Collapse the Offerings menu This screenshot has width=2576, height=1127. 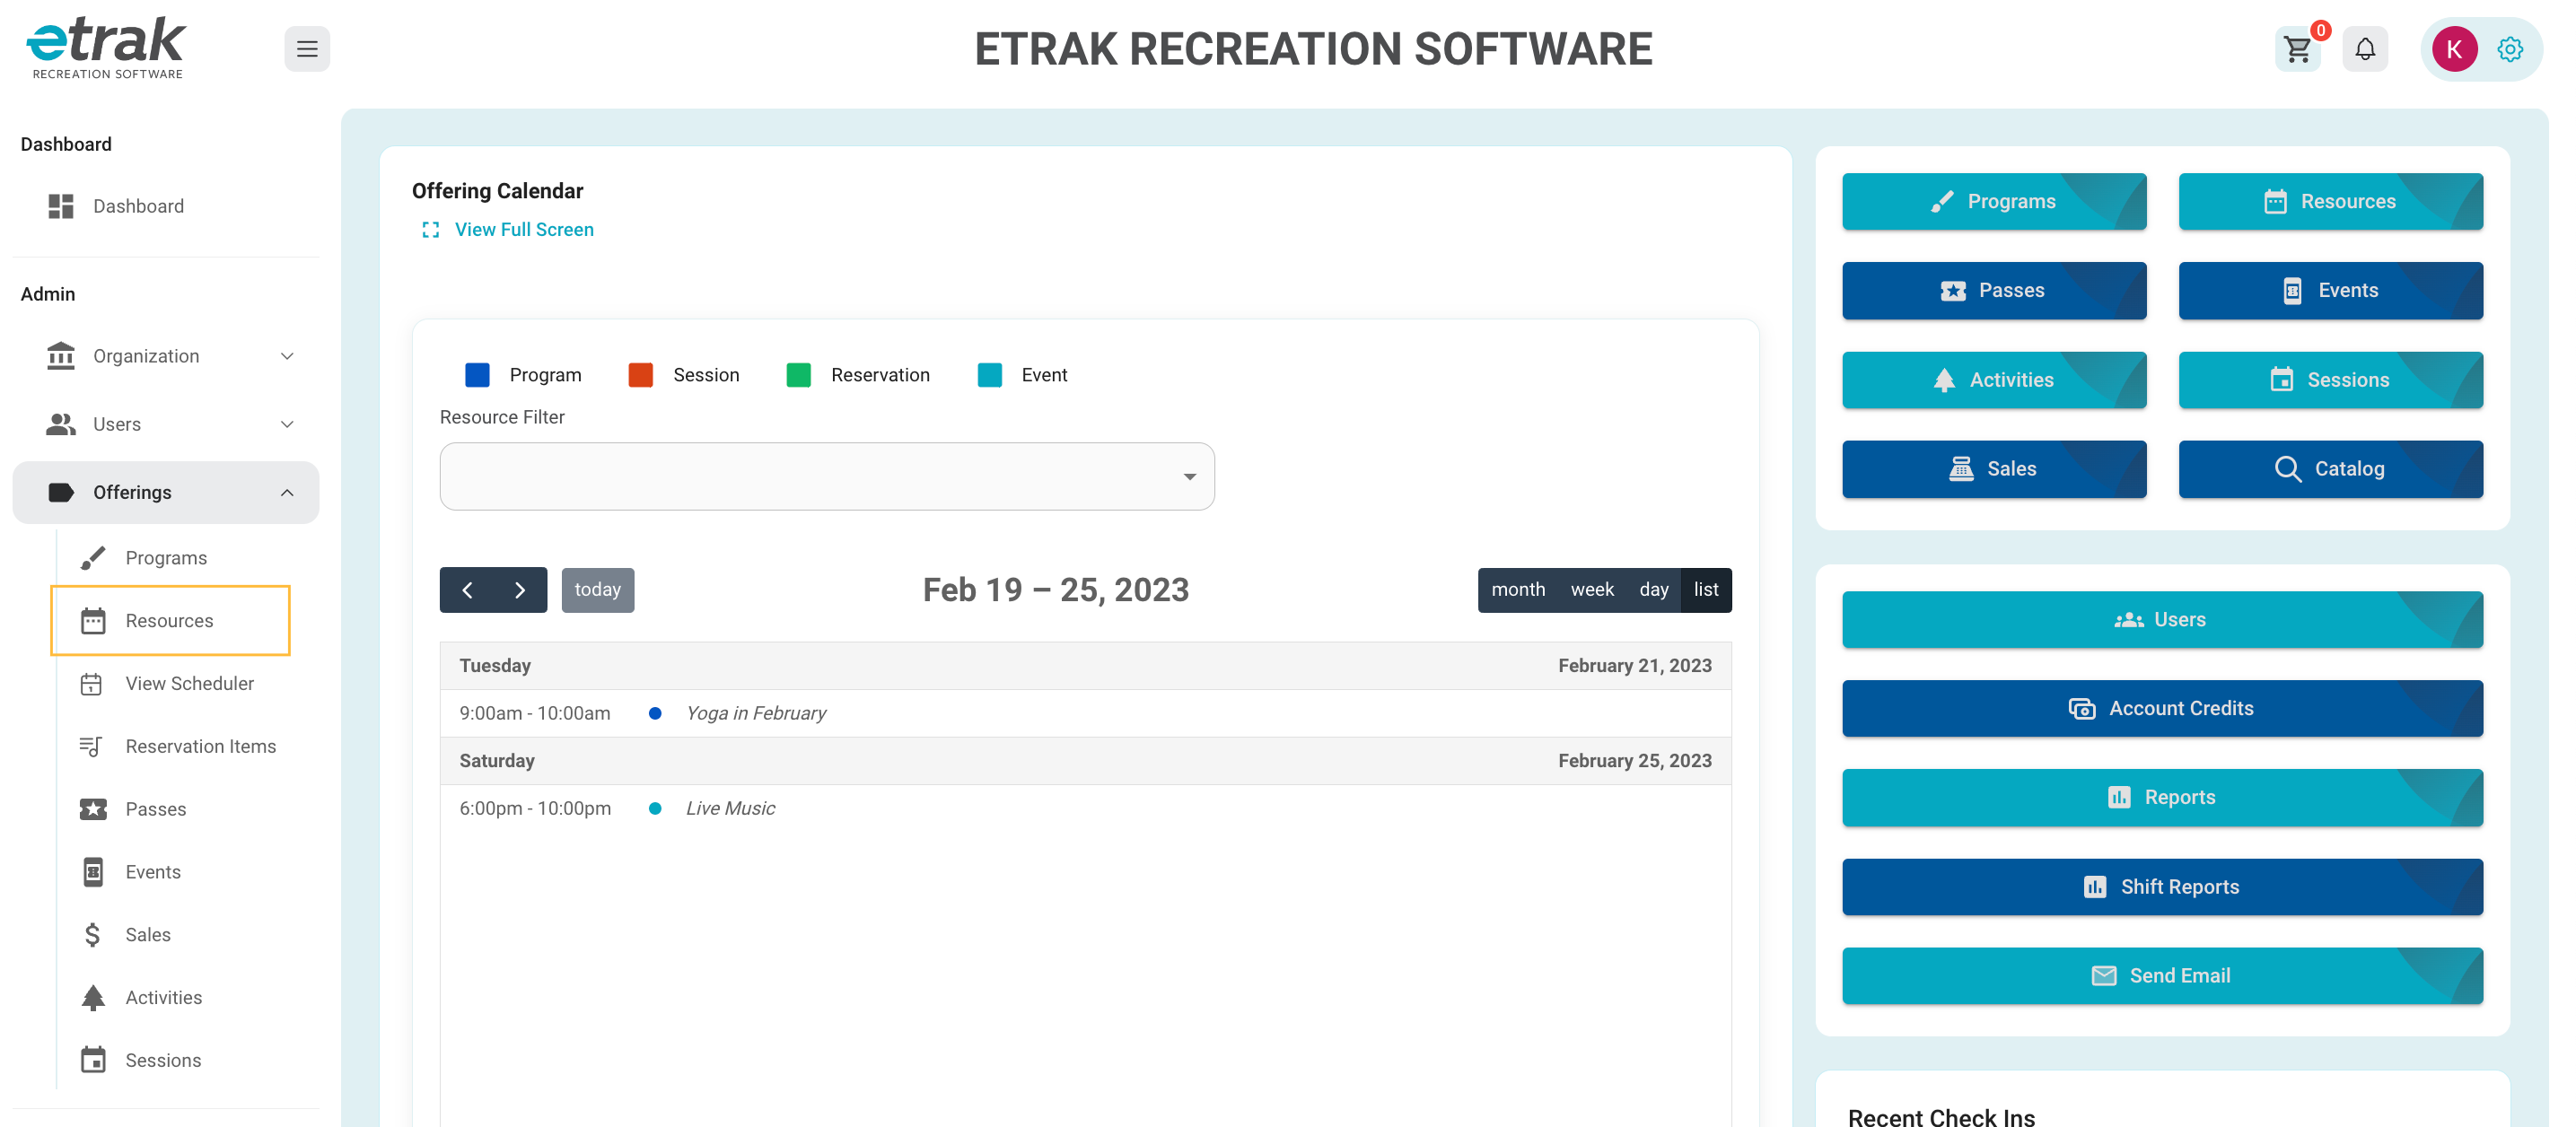pos(166,492)
